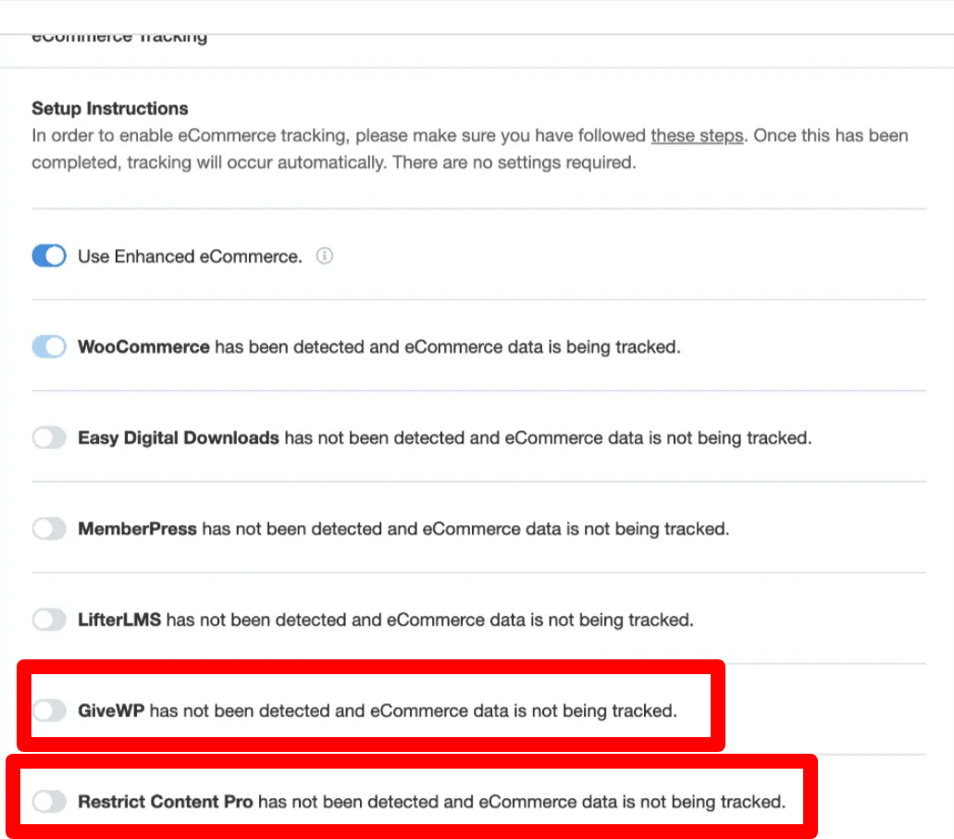Click the info icon beside Use Enhanced eCommerce
Screen dimensions: 954x839
tap(324, 256)
